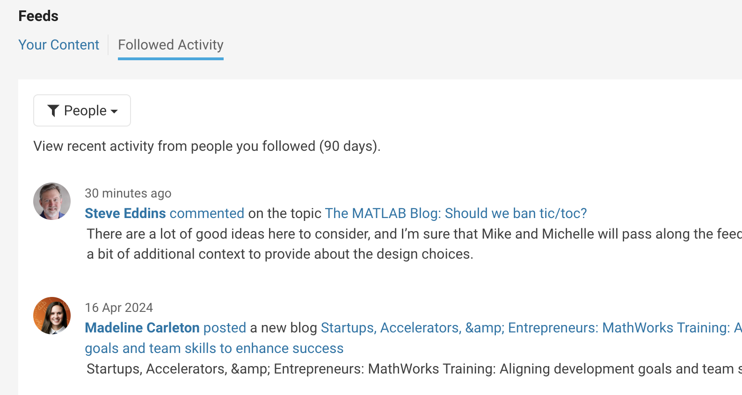Image resolution: width=742 pixels, height=395 pixels.
Task: Click Madeline Carleton's avatar picture
Action: (52, 316)
